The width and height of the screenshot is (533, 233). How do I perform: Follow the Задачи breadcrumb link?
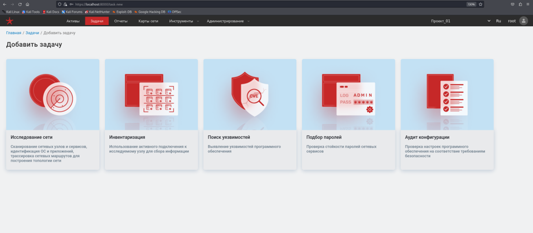pos(32,33)
